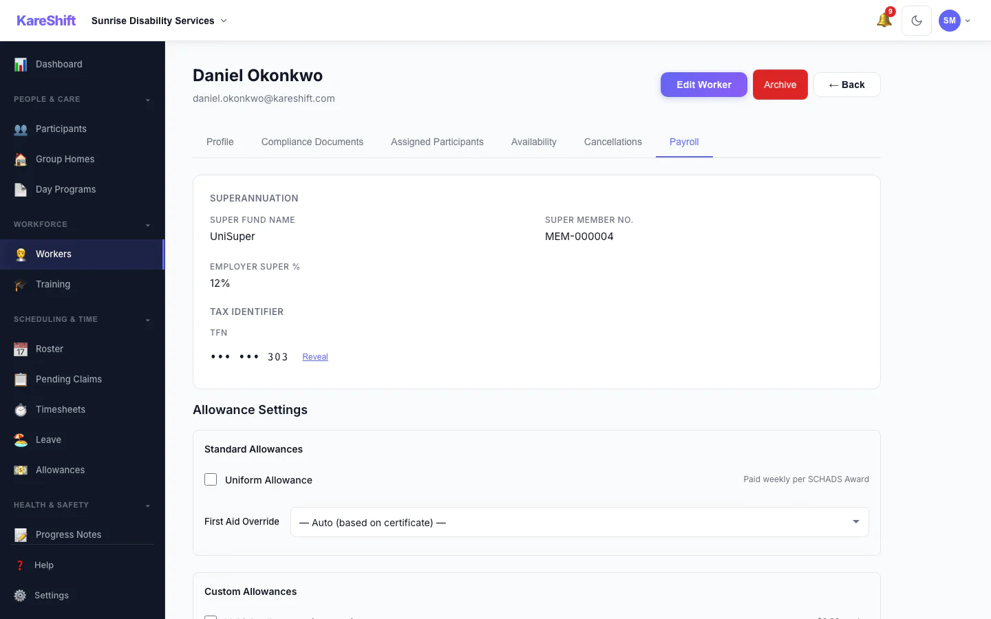Click the Day Programs document icon

(x=21, y=190)
